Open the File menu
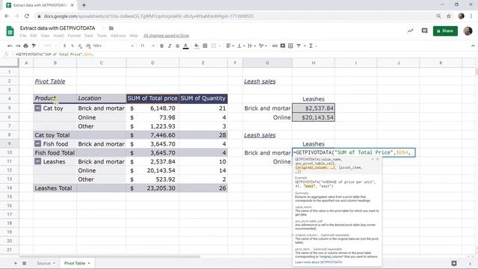478x269 pixels. pyautogui.click(x=23, y=36)
